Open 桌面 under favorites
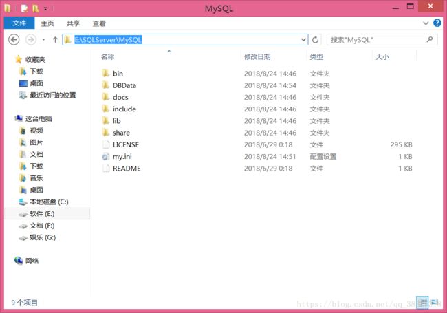 pos(36,83)
